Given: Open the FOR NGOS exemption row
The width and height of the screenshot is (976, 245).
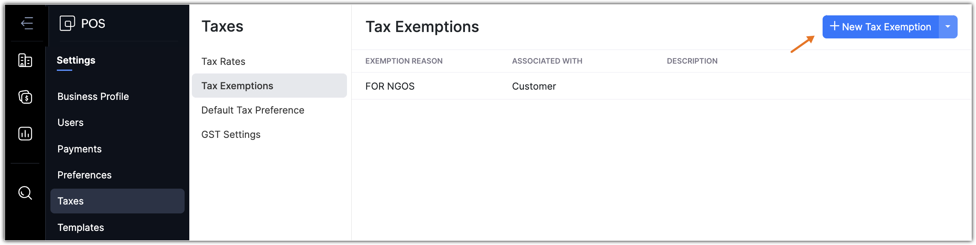Looking at the screenshot, I should 390,86.
